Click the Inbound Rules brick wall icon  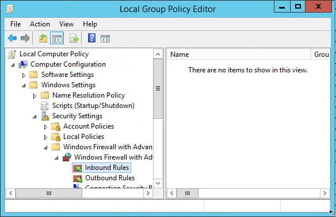point(78,168)
